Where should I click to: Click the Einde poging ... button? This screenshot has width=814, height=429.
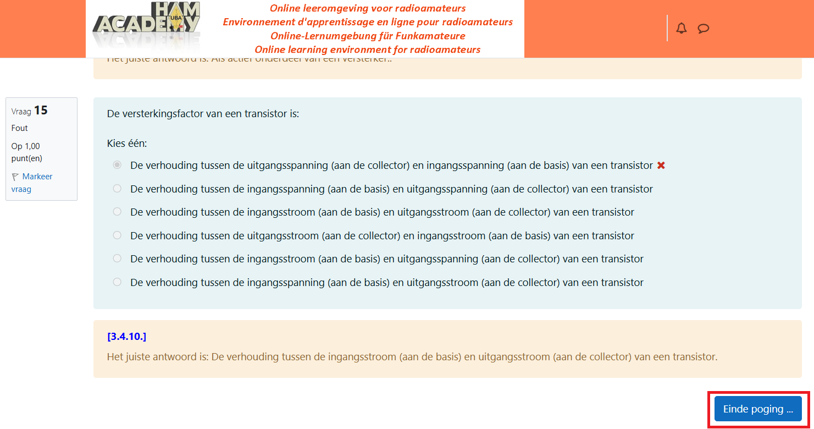pyautogui.click(x=758, y=409)
